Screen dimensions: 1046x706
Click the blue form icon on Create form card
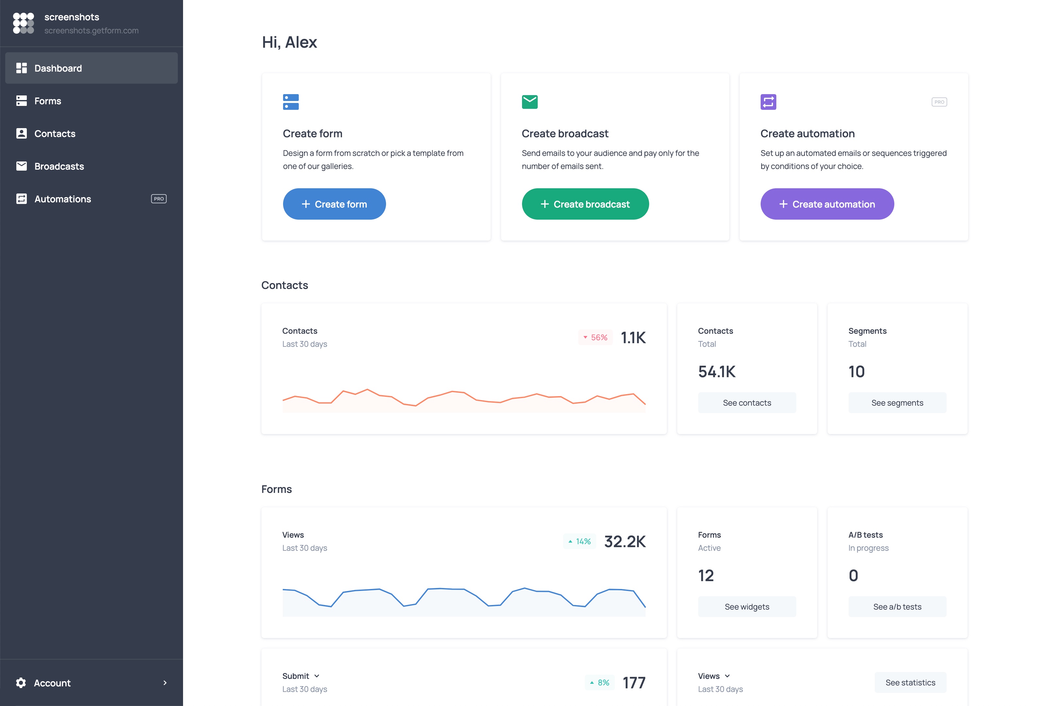pos(291,102)
